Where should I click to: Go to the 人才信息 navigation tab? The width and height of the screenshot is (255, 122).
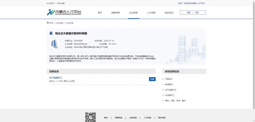pyautogui.click(x=151, y=13)
